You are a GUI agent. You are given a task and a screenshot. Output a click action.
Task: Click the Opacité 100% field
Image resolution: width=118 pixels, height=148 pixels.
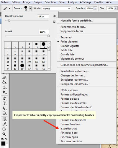[x=90, y=8]
